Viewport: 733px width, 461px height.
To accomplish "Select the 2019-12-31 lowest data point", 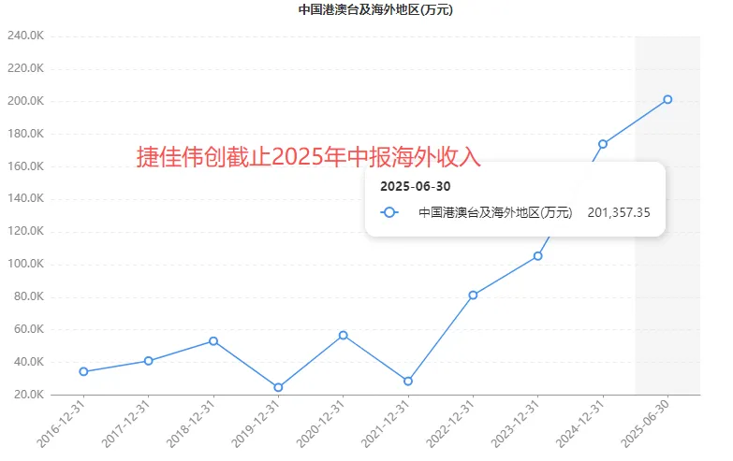I will (x=278, y=388).
